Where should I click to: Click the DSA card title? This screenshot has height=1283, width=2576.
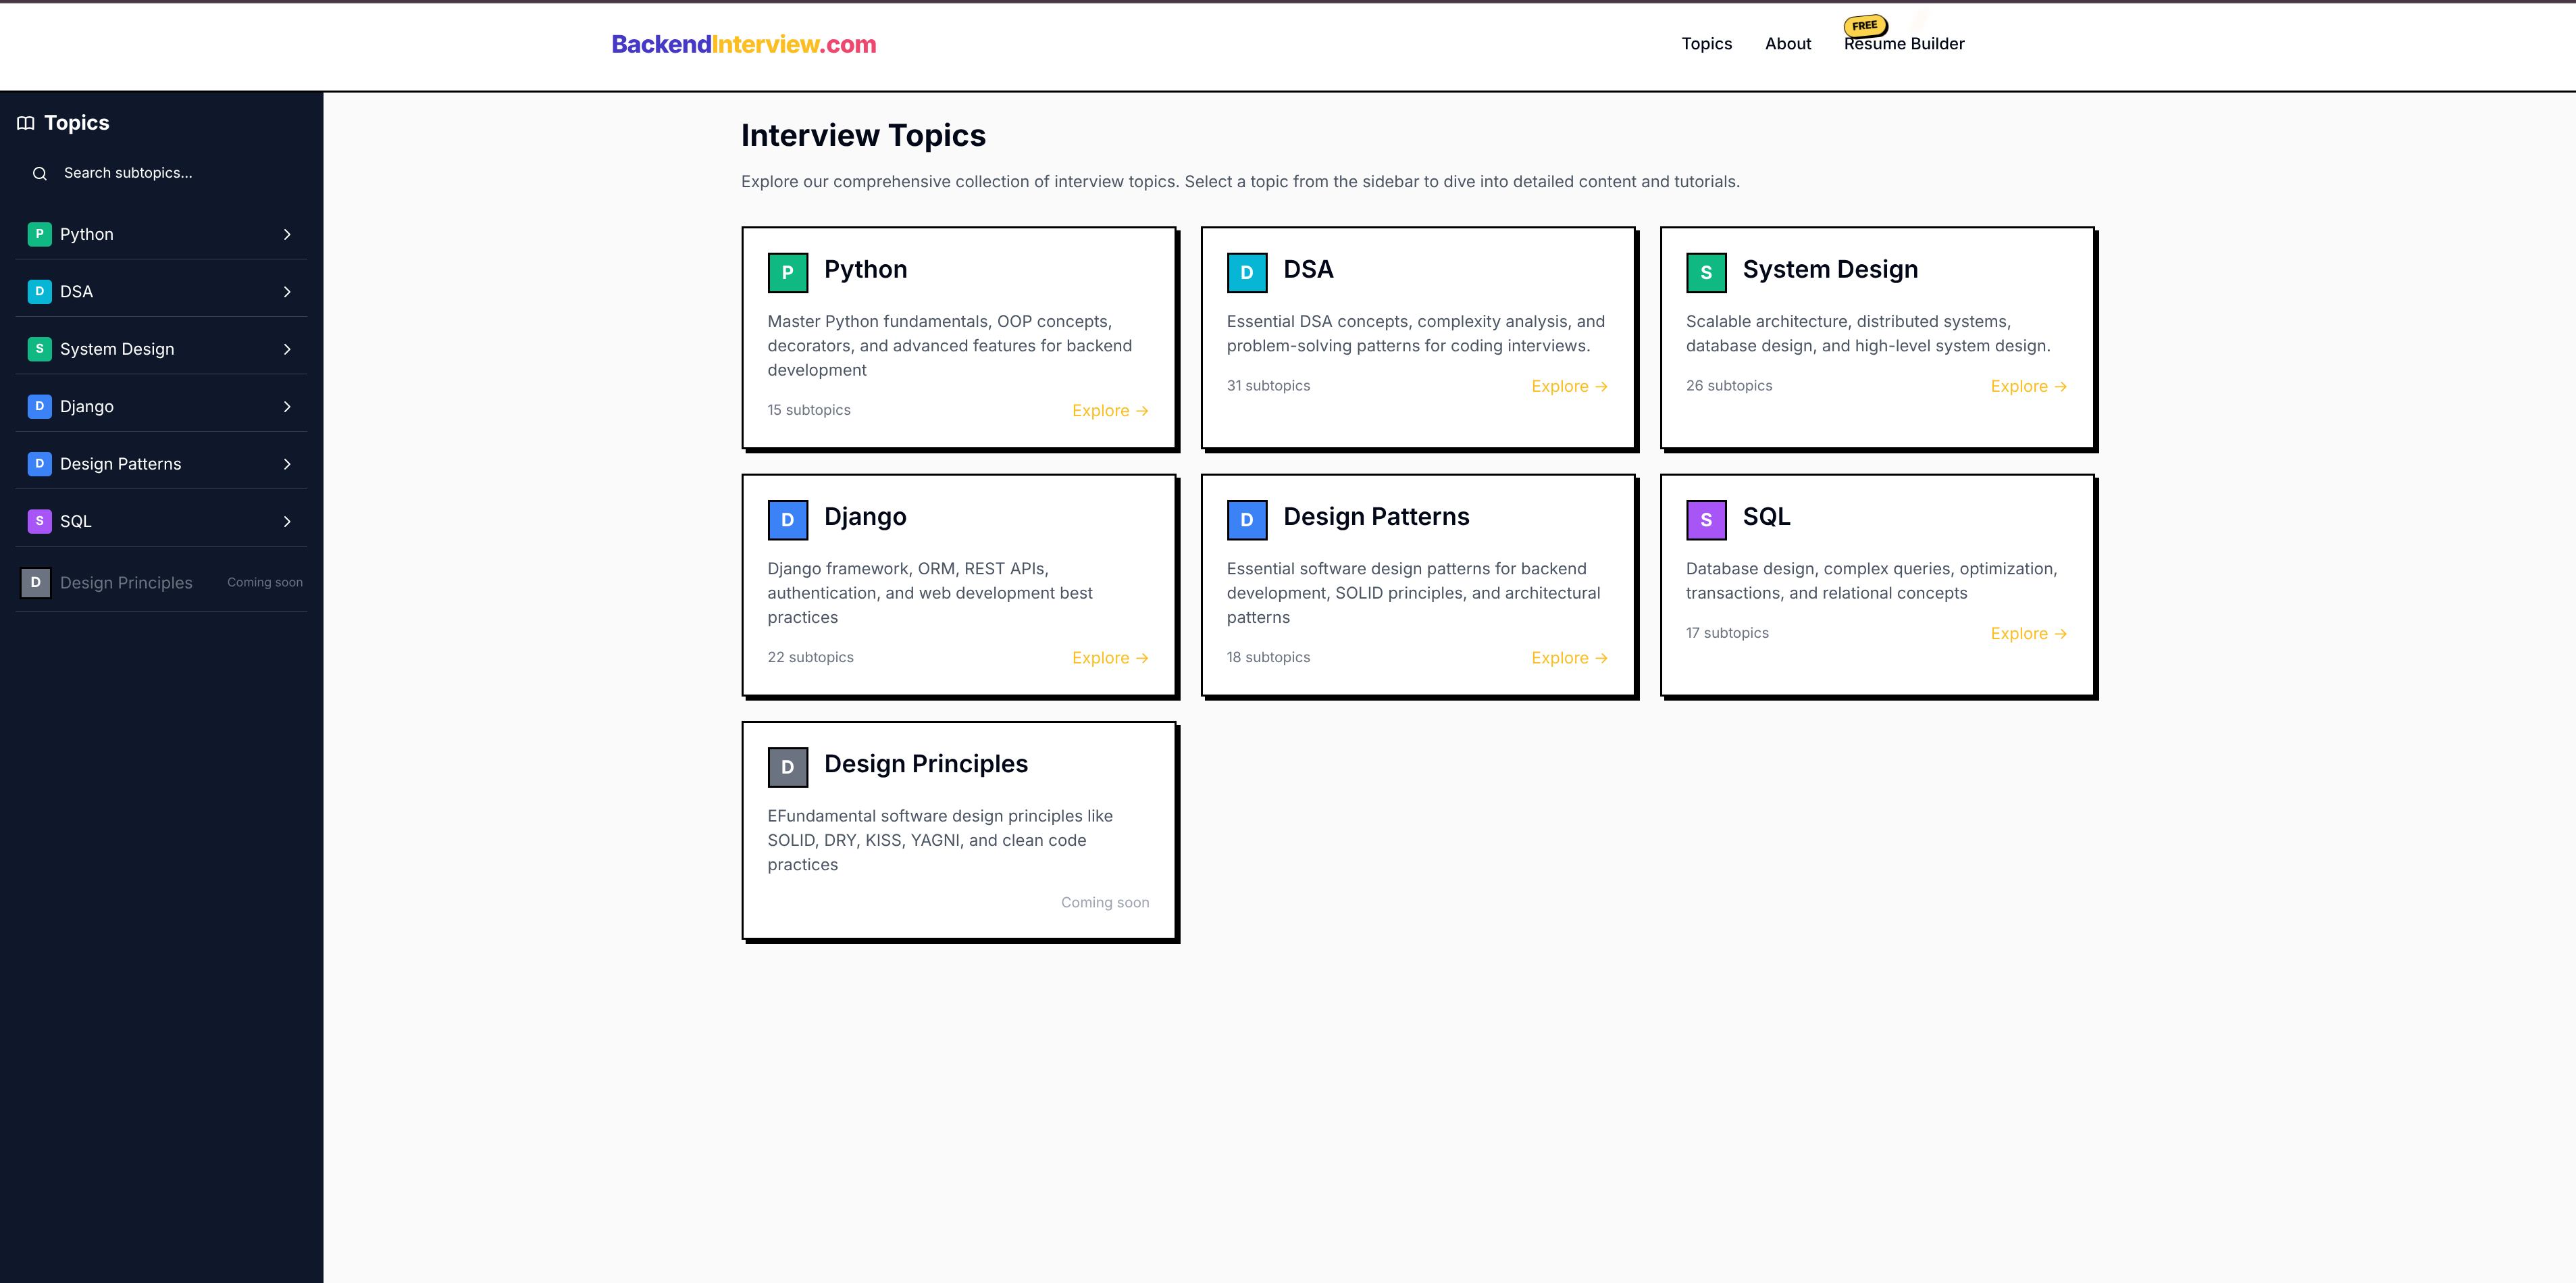pos(1308,269)
